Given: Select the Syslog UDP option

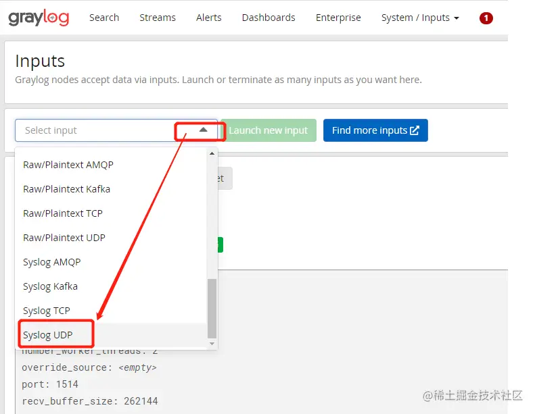Looking at the screenshot, I should (x=111, y=335).
